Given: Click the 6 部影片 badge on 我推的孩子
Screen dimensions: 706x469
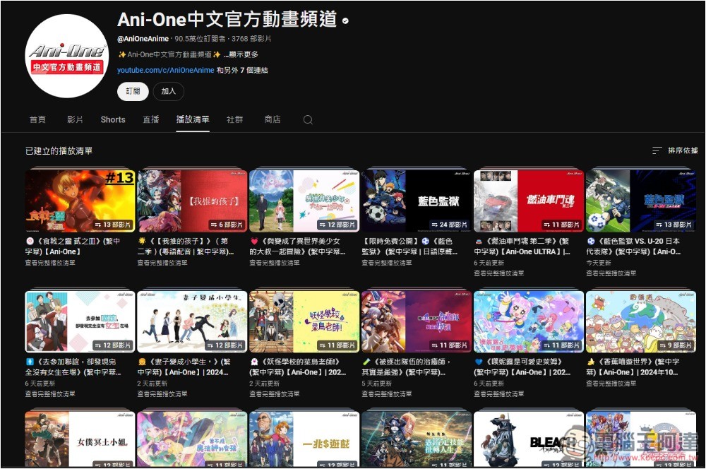Looking at the screenshot, I should point(227,225).
